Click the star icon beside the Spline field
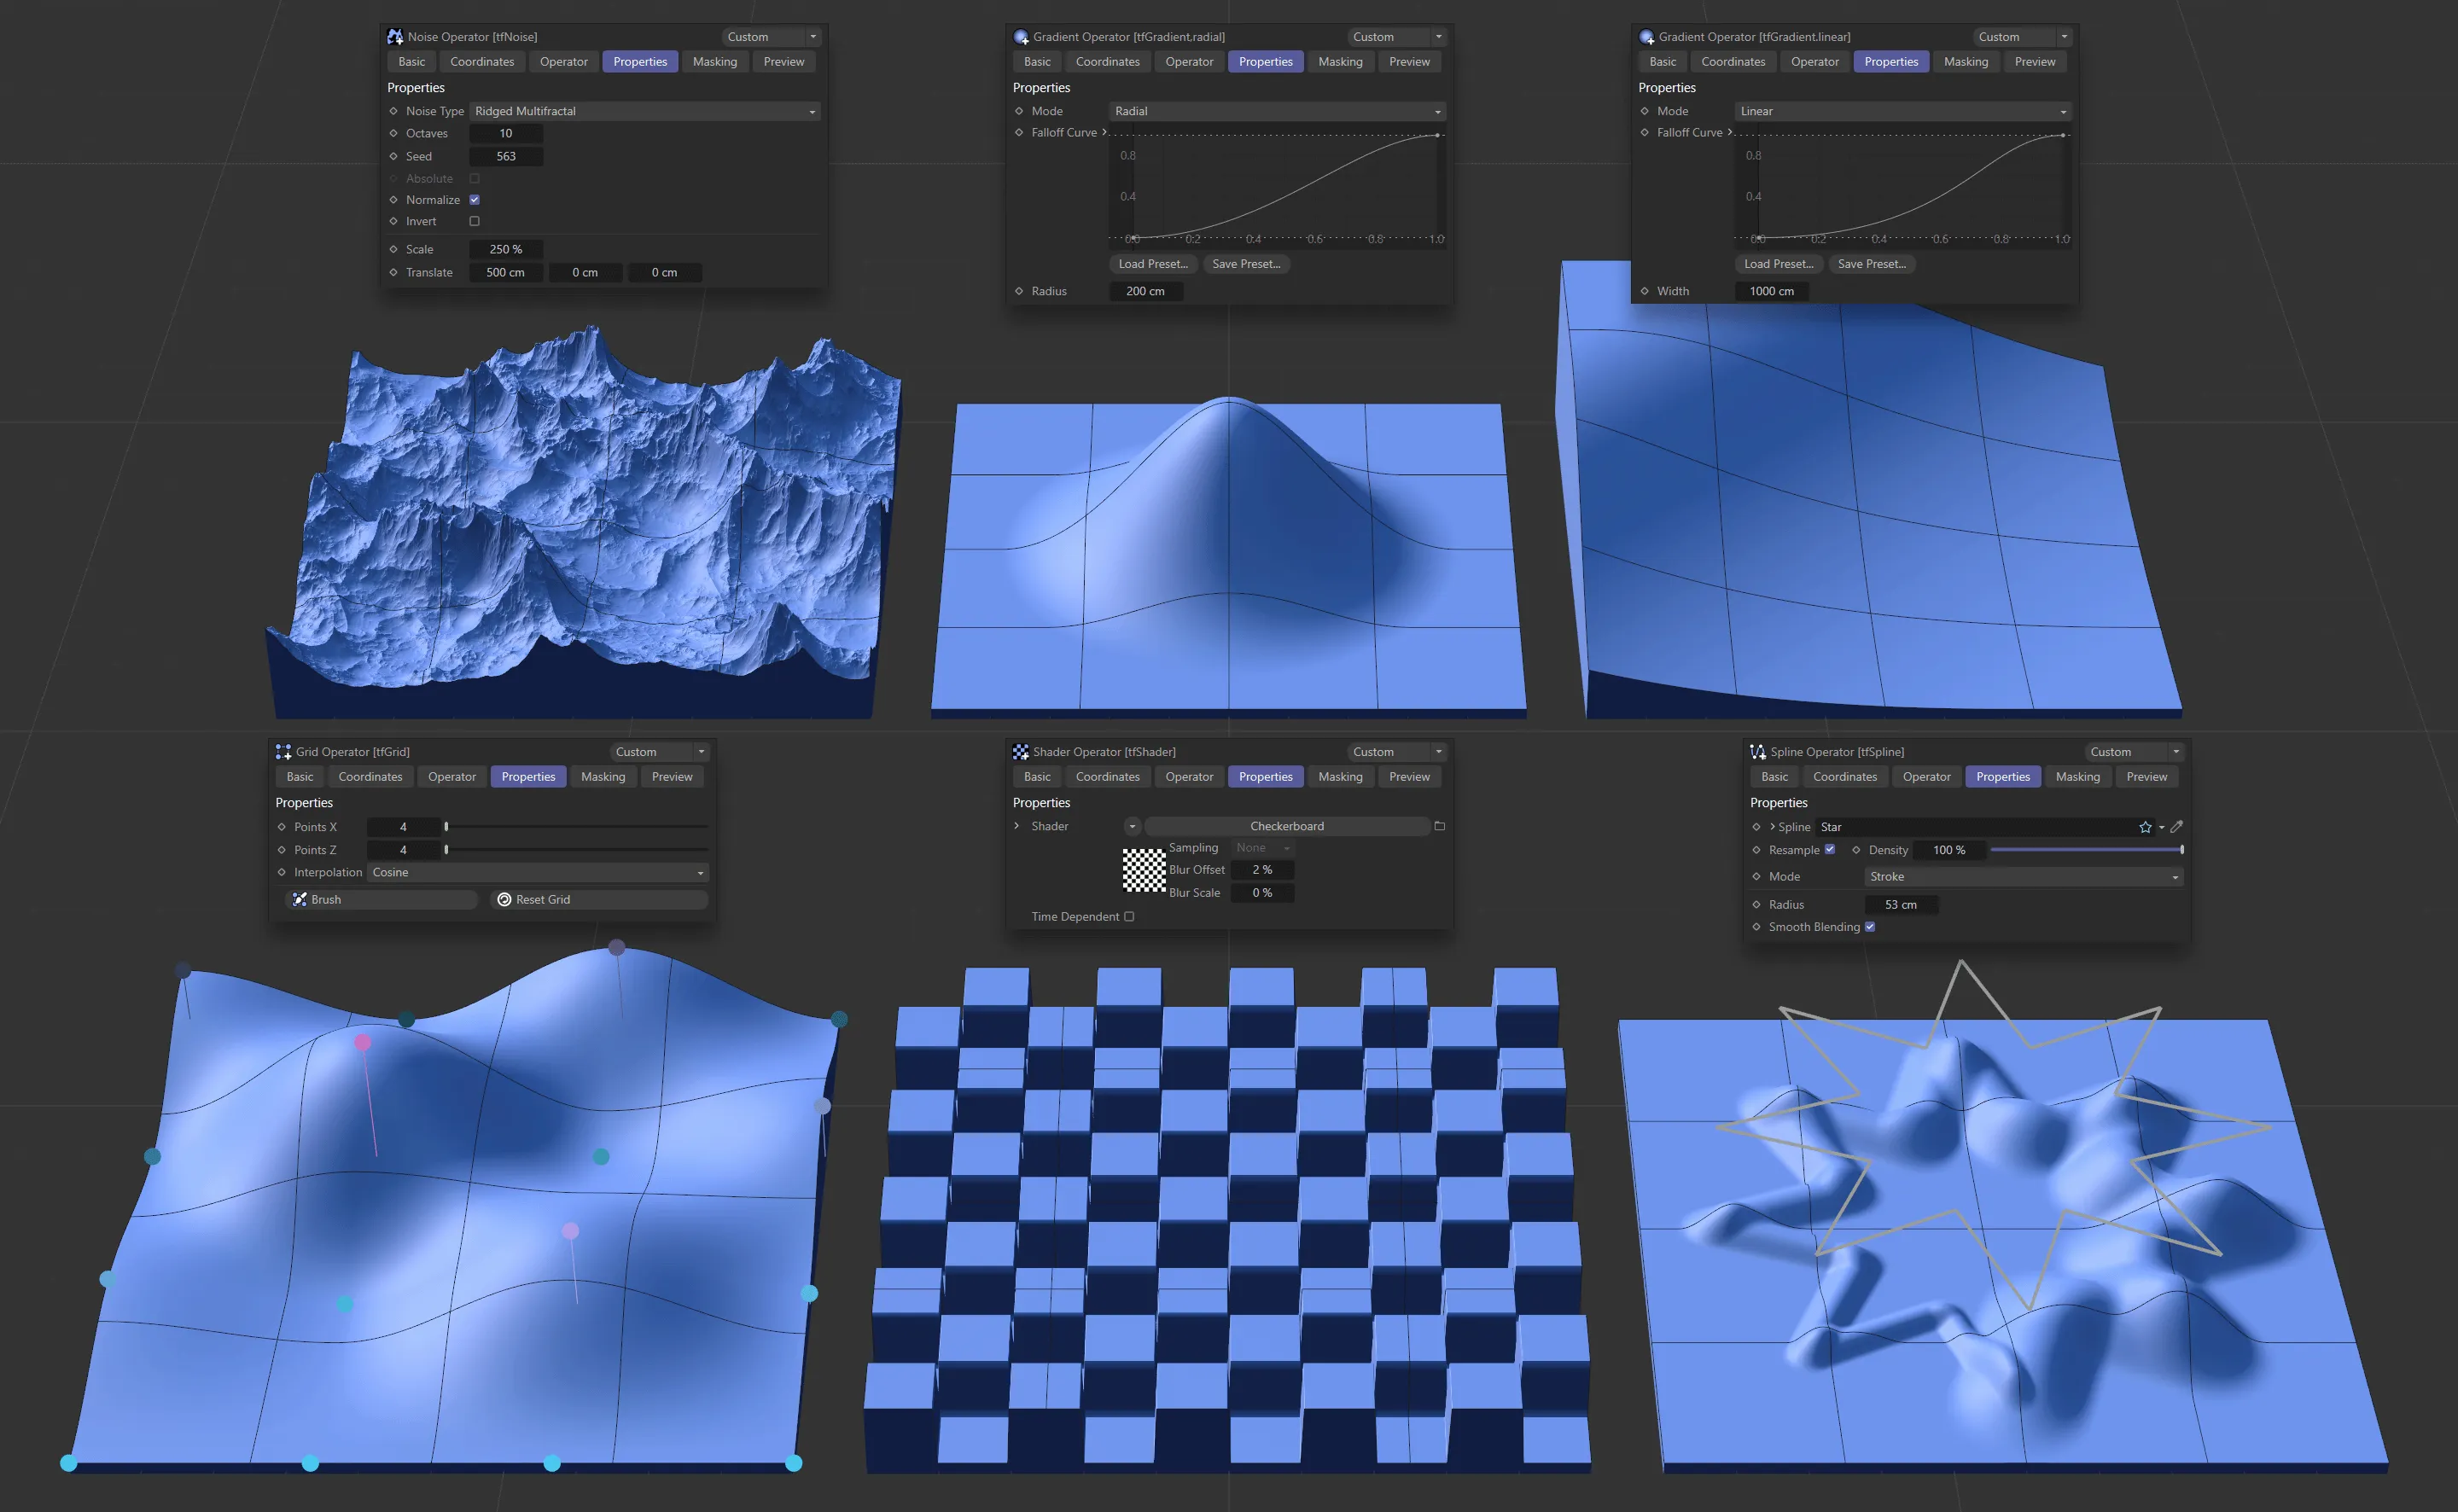This screenshot has height=1512, width=2458. click(2146, 827)
